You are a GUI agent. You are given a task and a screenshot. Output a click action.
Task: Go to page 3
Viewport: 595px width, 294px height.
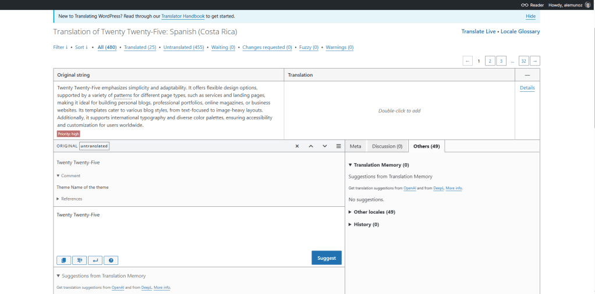[x=501, y=61]
